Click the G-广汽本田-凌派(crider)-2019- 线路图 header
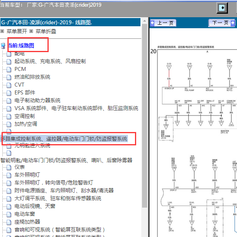The width and height of the screenshot is (237, 237). point(70,22)
